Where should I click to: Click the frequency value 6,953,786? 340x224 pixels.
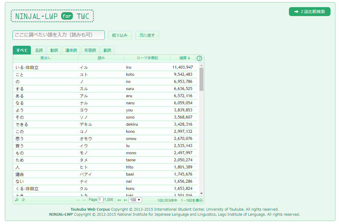(183, 81)
